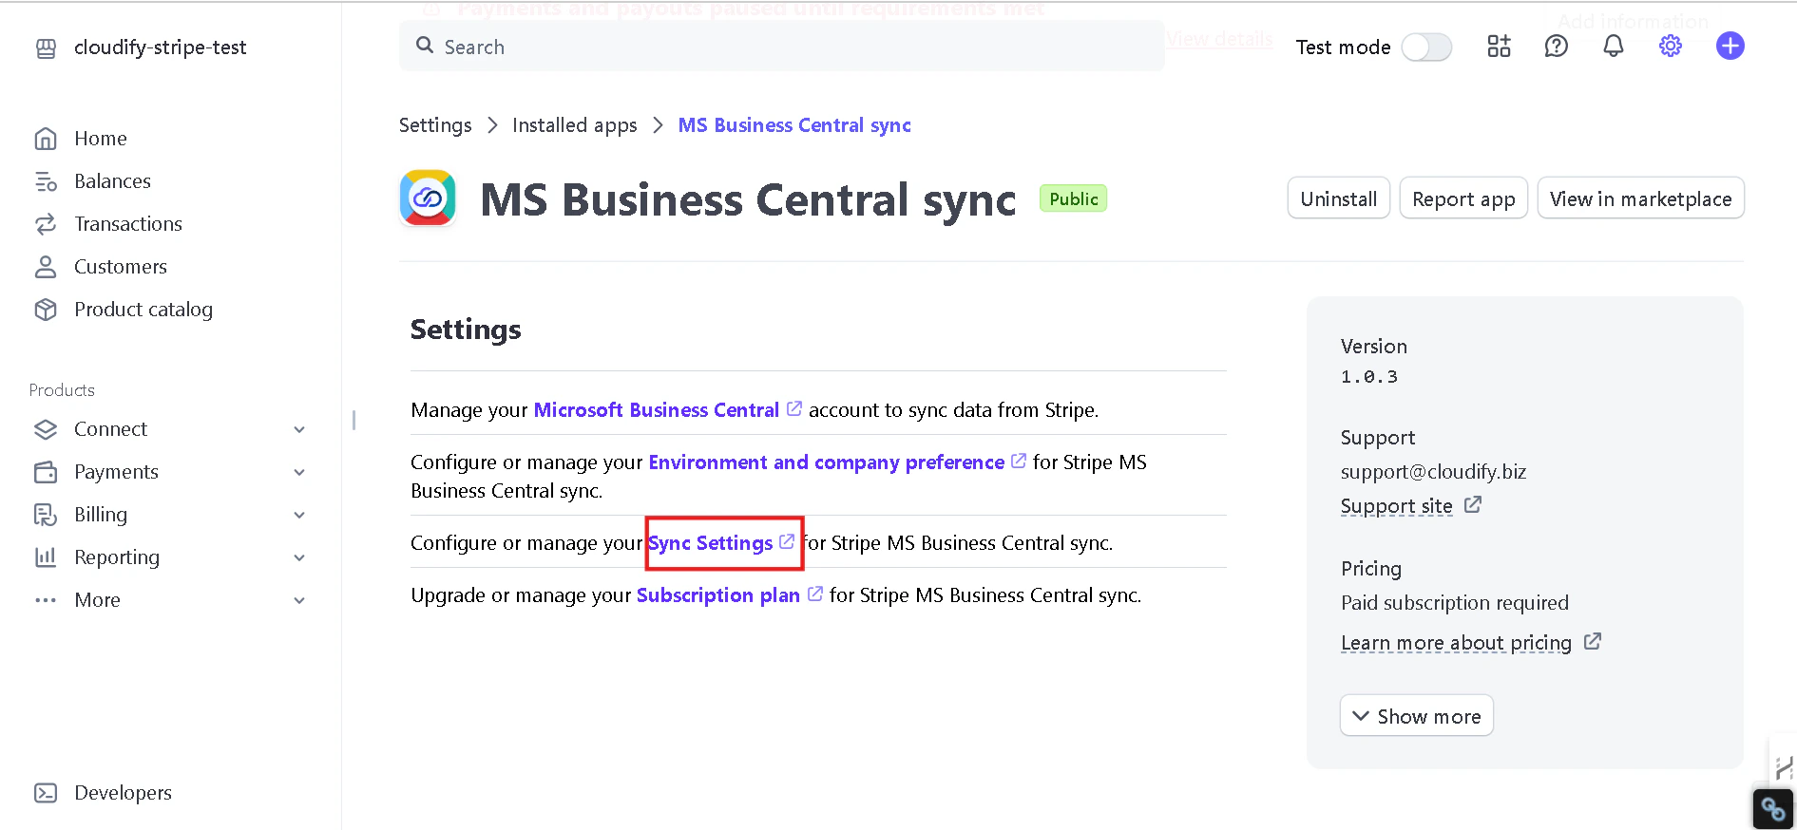Screen dimensions: 1797x830
Task: Click the search magnifier icon
Action: click(425, 46)
